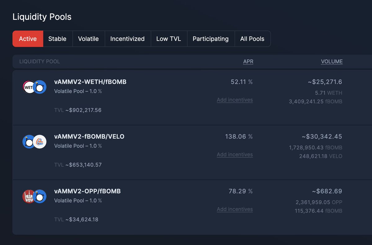Click 2,361,959.05 OPP amount
Viewport: 372px width, 245px height.
319,202
